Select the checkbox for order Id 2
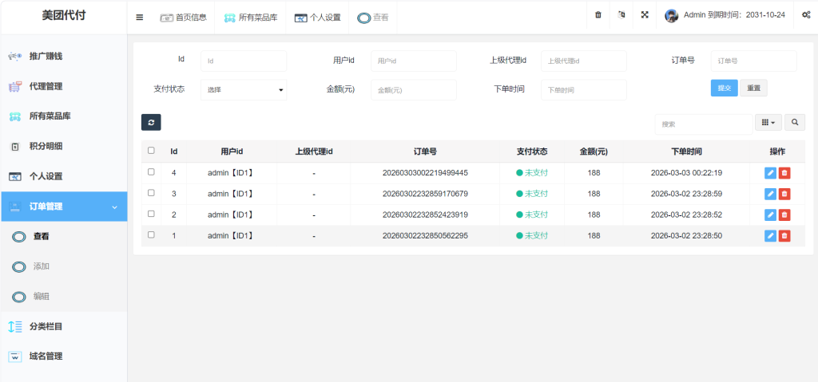Image resolution: width=818 pixels, height=382 pixels. point(152,214)
